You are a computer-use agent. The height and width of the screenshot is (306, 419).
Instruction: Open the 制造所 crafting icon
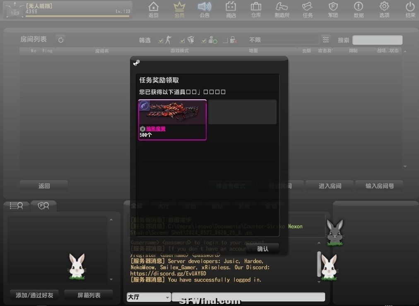[282, 10]
